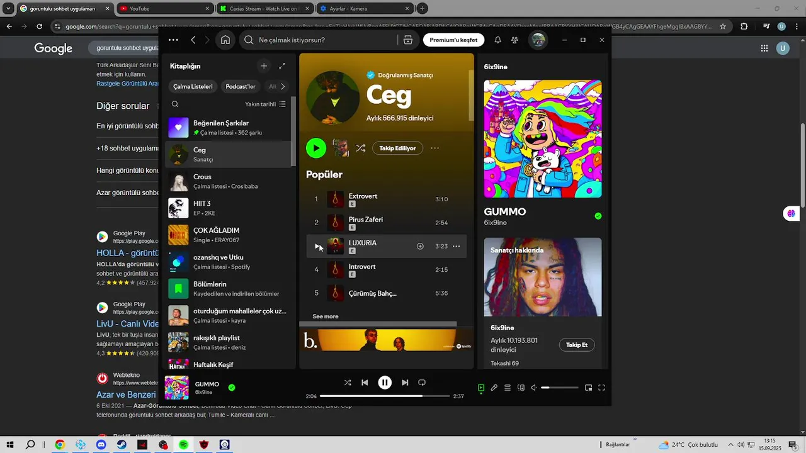The width and height of the screenshot is (806, 453).
Task: Open more options beside Takip Ediliyor
Action: click(434, 148)
